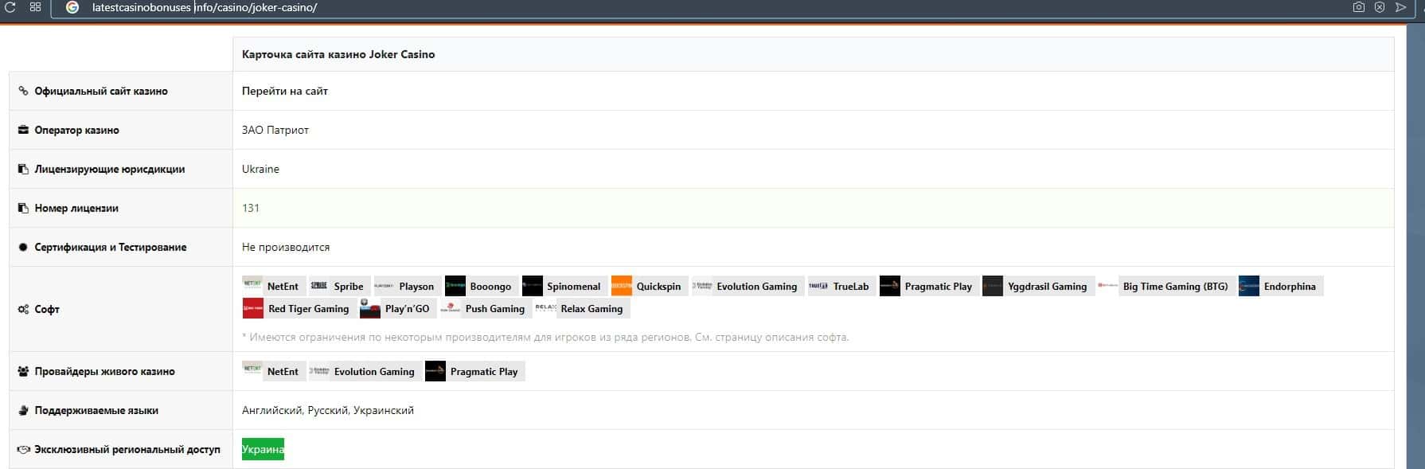The image size is (1425, 469).
Task: Click the Spinomenal logo icon
Action: tap(532, 286)
